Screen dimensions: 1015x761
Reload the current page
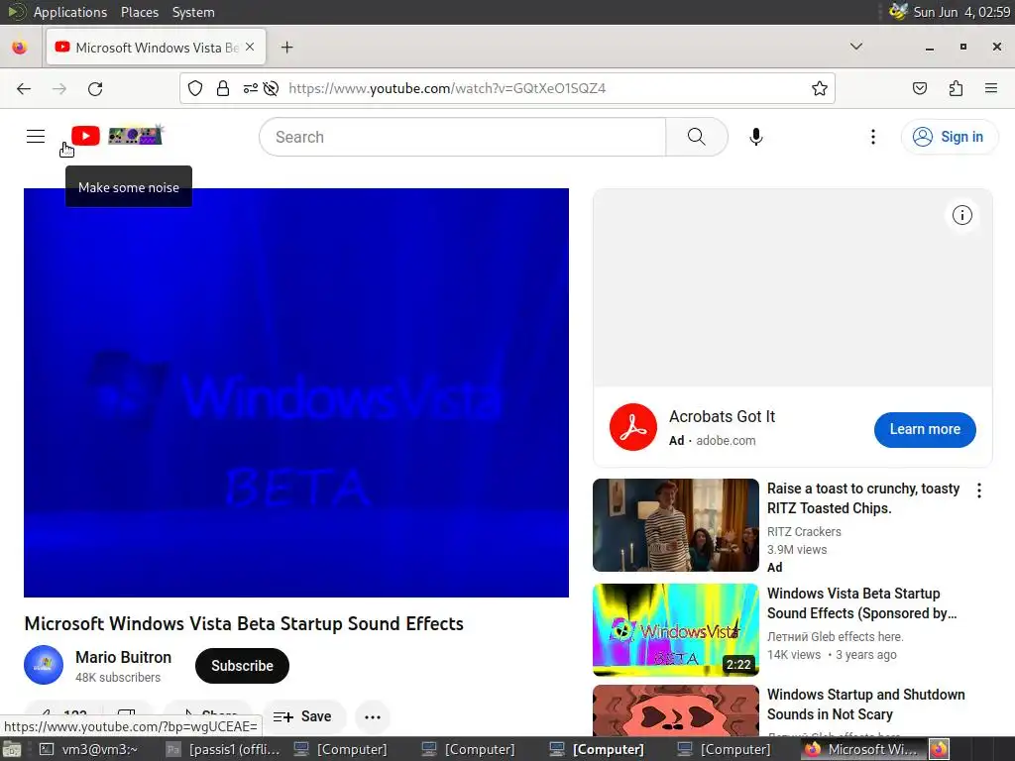95,88
